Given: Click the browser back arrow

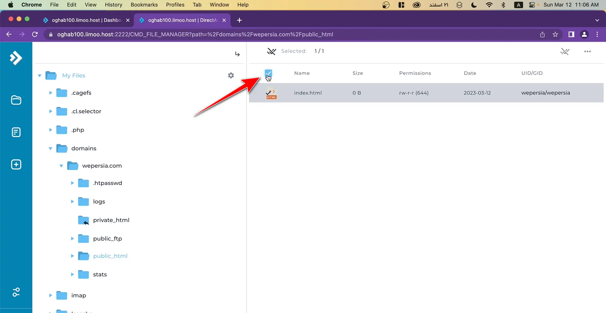Looking at the screenshot, I should 9,34.
